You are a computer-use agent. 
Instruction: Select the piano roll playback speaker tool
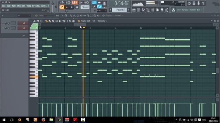click(74, 21)
